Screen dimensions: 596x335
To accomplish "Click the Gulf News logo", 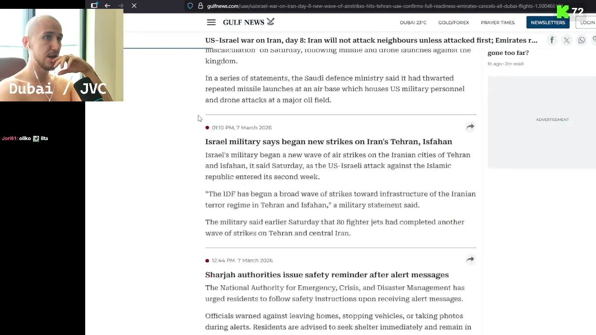I will tap(249, 22).
